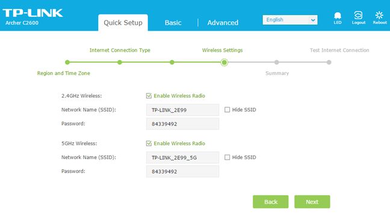Click the Archer C2600 model text
Viewport: 390px width, 217px height.
[22, 23]
